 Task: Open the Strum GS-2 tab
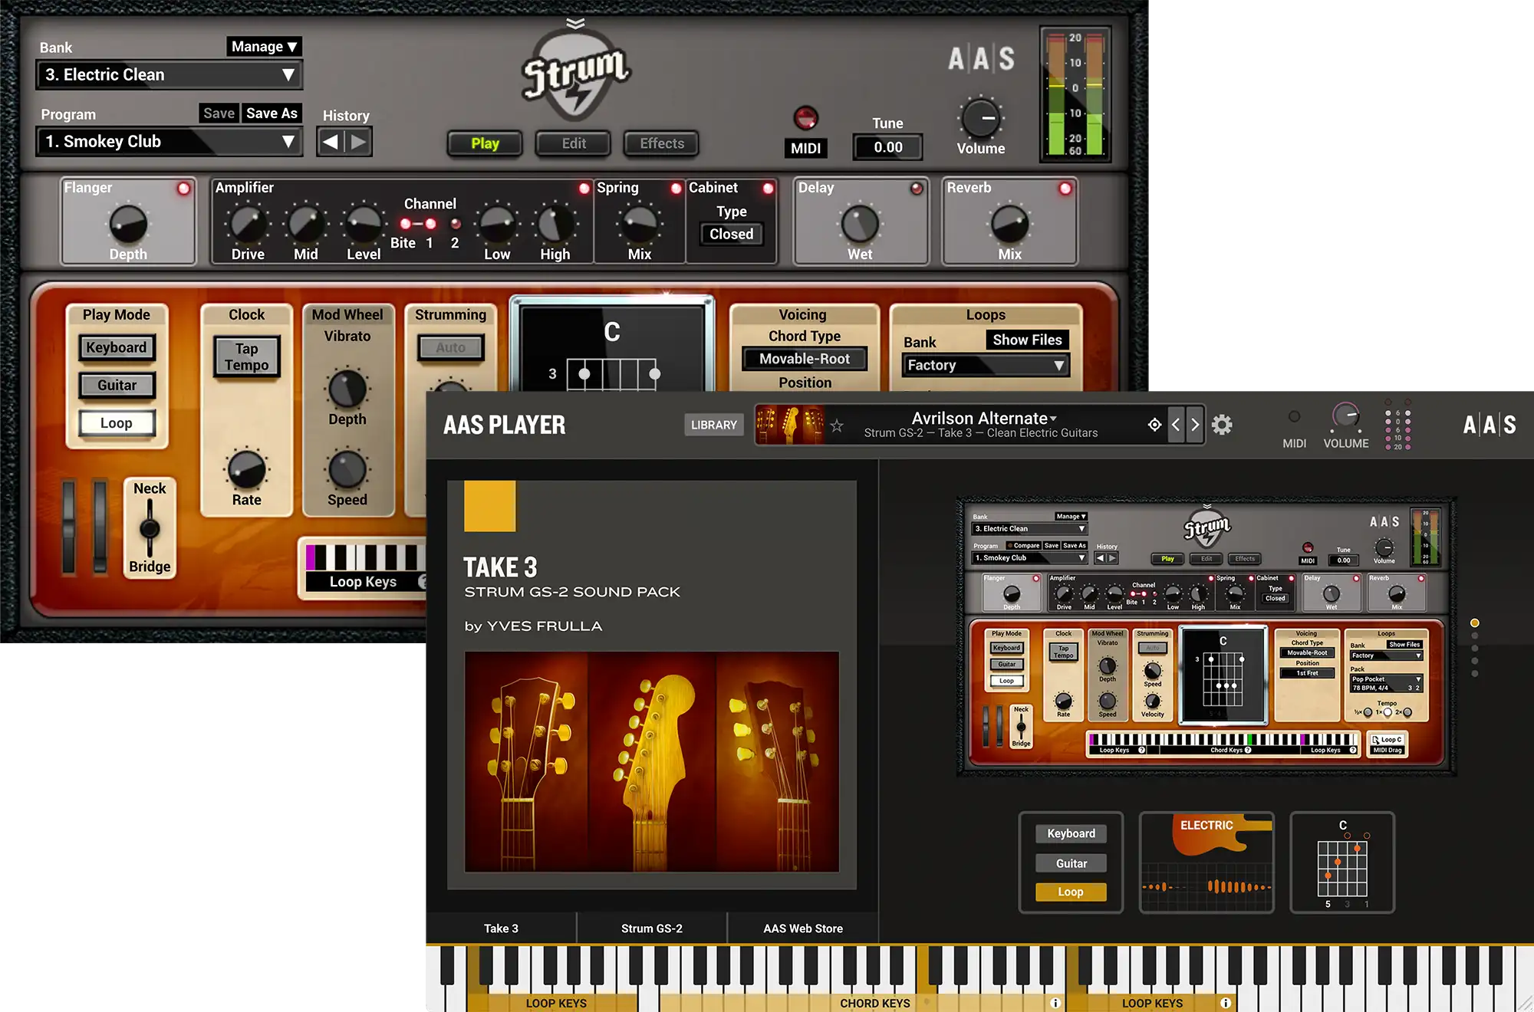click(651, 928)
